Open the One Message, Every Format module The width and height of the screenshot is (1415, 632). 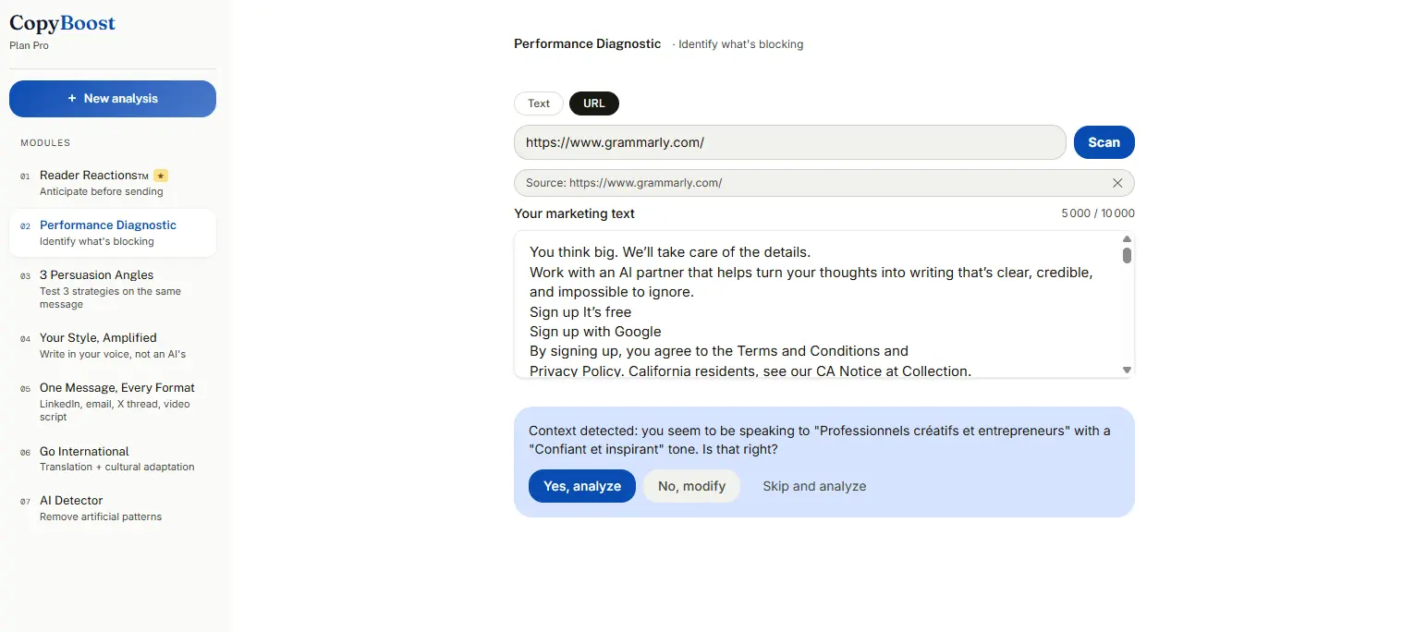tap(113, 402)
